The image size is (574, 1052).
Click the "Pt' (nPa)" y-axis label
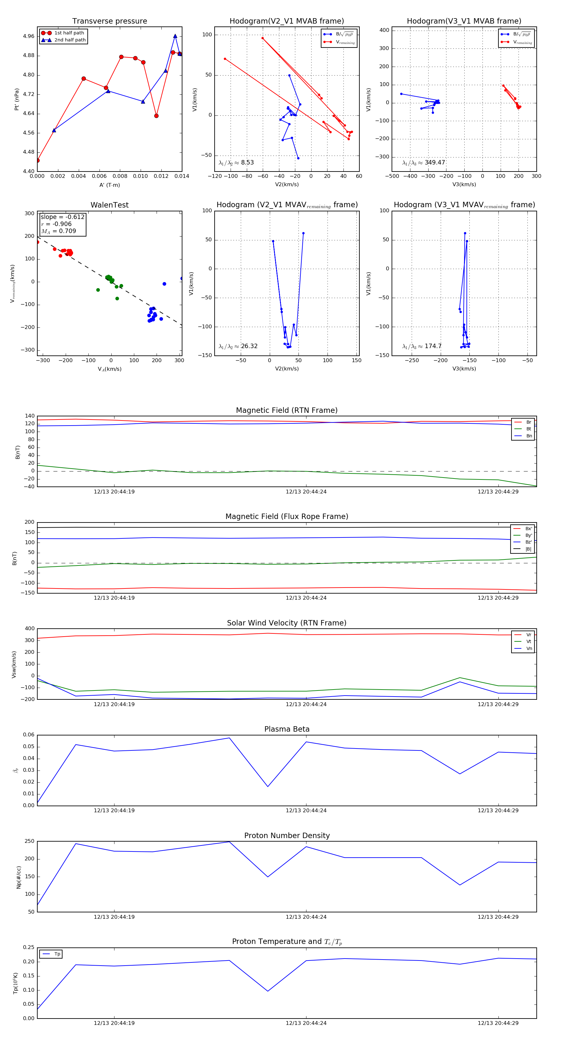pyautogui.click(x=17, y=99)
